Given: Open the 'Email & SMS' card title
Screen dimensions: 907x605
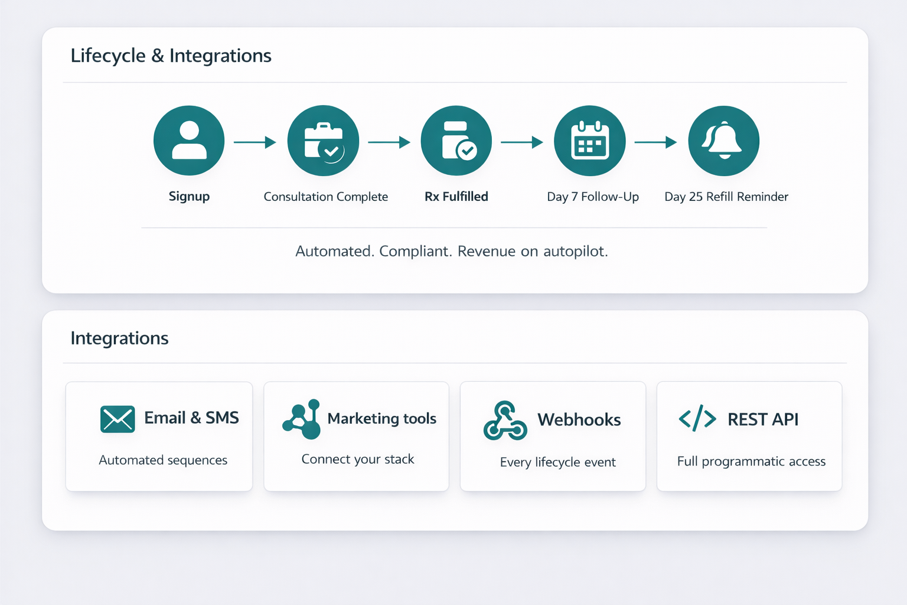Looking at the screenshot, I should click(191, 418).
